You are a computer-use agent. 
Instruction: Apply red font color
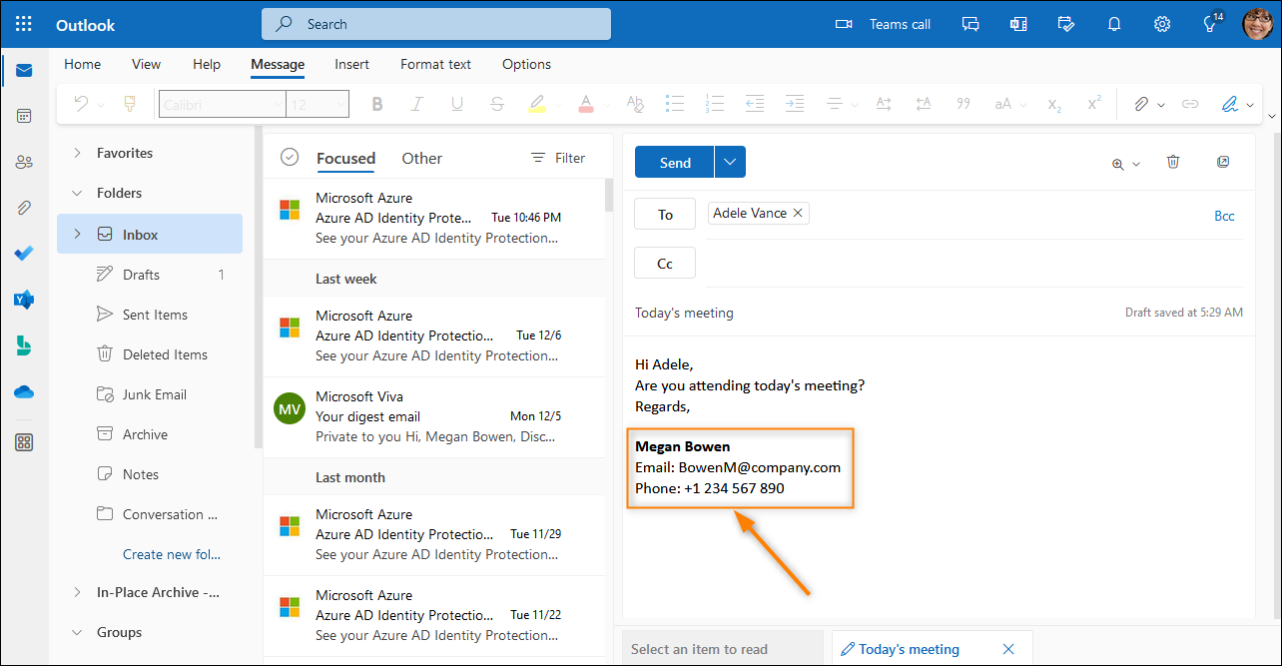click(586, 103)
